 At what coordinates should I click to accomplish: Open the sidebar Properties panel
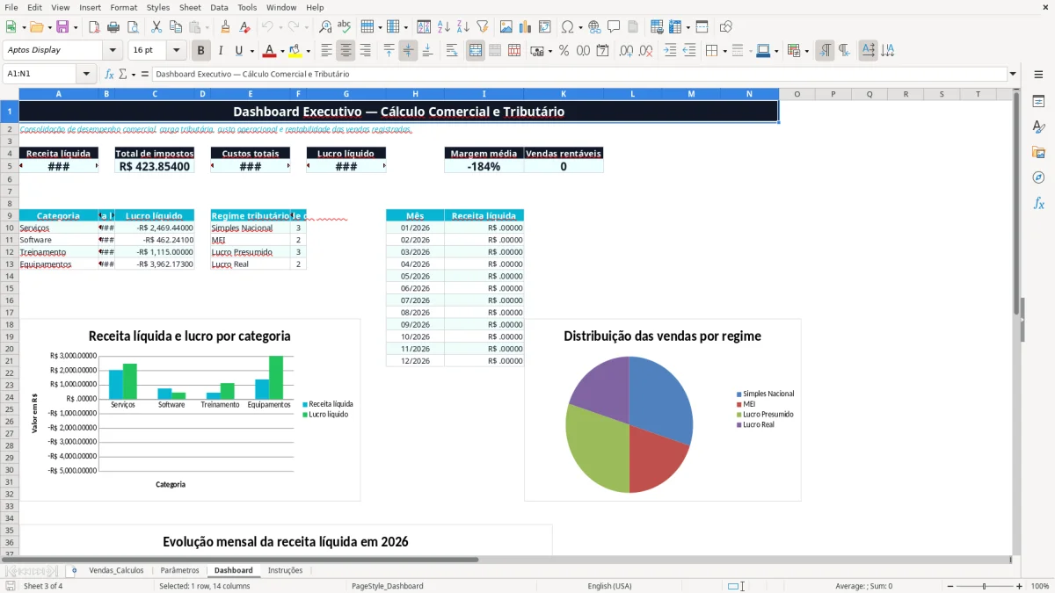tap(1038, 101)
